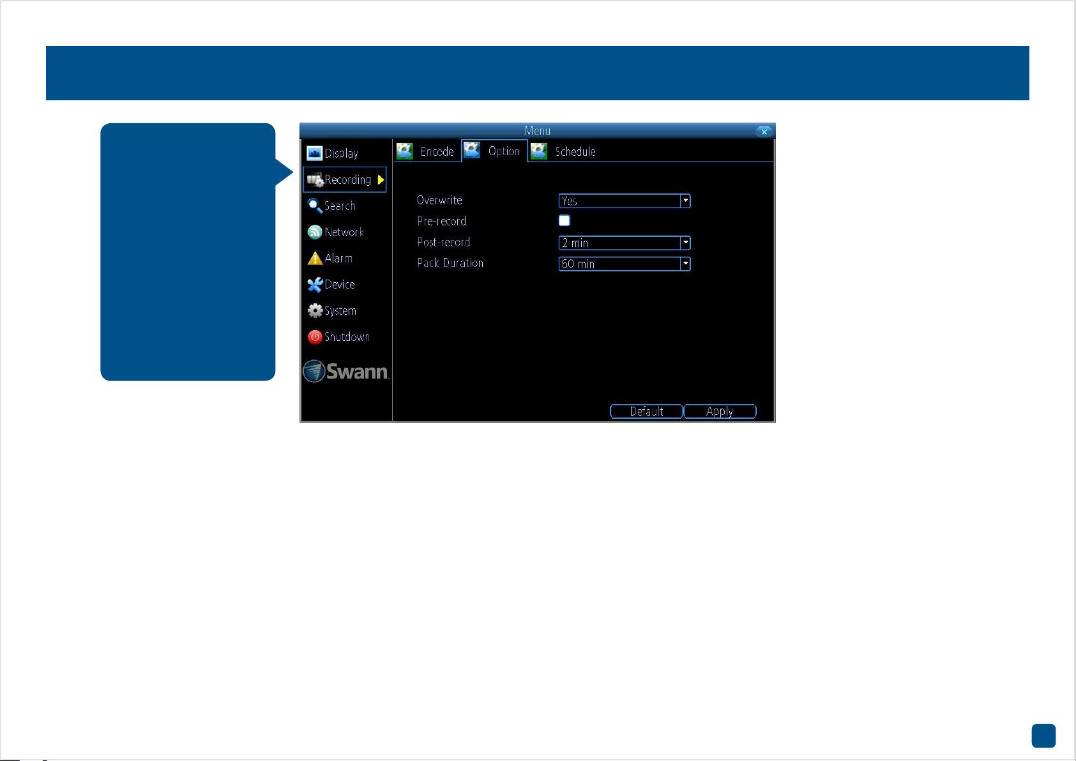Viewport: 1076px width, 761px height.
Task: Click the Post-record field showing 2 min
Action: click(x=625, y=243)
